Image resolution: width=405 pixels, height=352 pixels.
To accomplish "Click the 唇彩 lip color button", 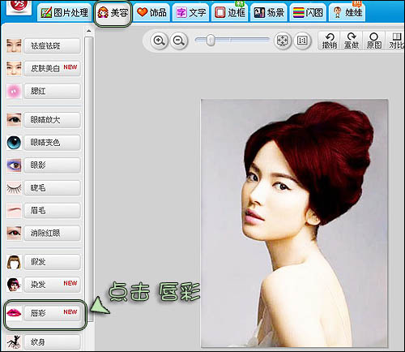I will click(52, 313).
